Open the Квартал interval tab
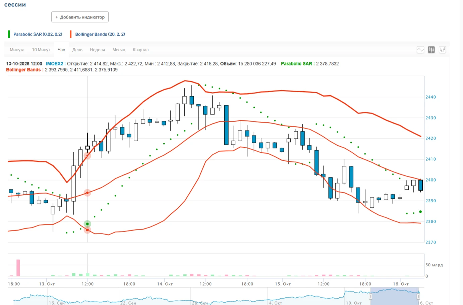Viewport: 463px width, 305px height. 140,50
